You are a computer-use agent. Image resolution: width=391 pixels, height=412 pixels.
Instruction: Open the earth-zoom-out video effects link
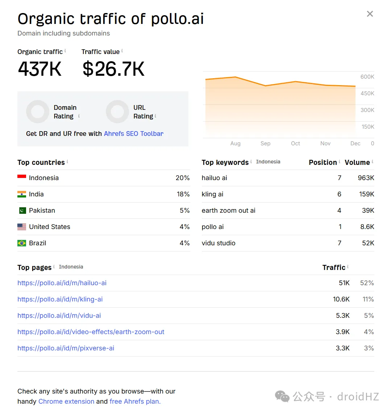coord(91,332)
